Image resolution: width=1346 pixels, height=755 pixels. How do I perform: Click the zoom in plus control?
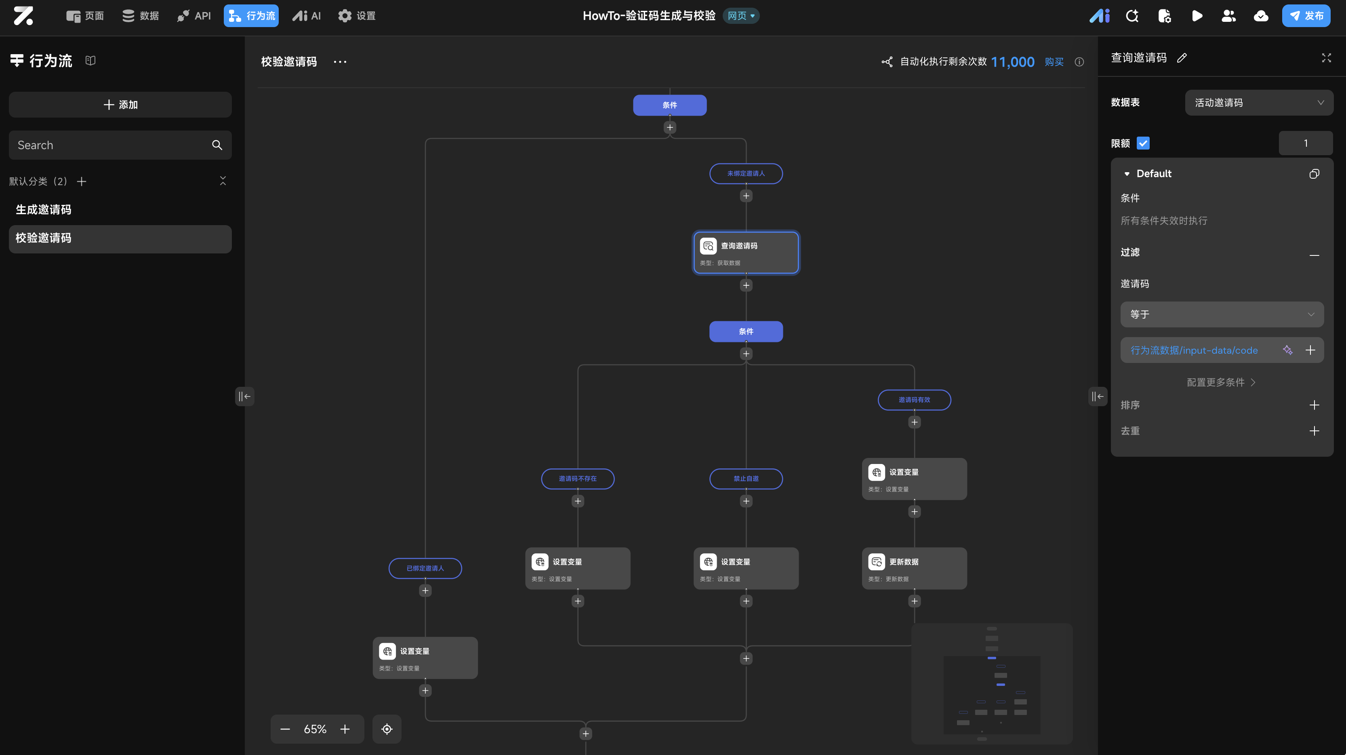[x=345, y=729]
